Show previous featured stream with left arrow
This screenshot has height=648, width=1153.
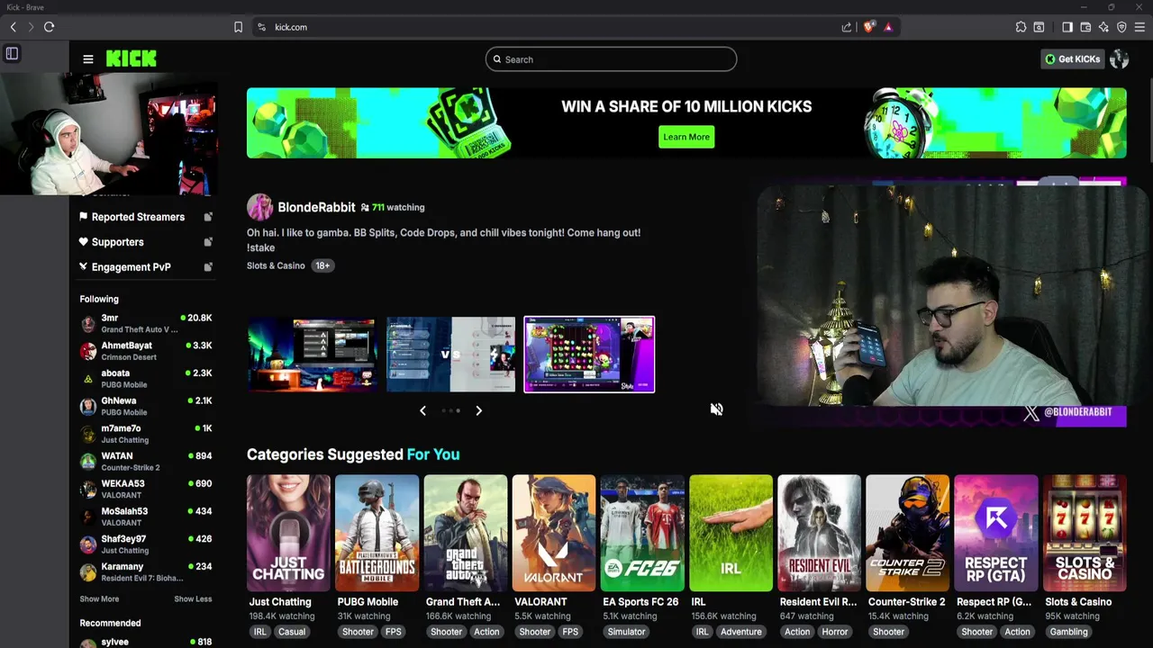coord(422,410)
